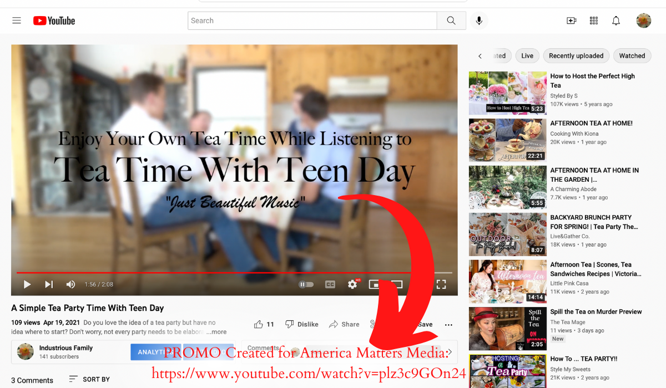Mute the video volume

click(x=70, y=284)
